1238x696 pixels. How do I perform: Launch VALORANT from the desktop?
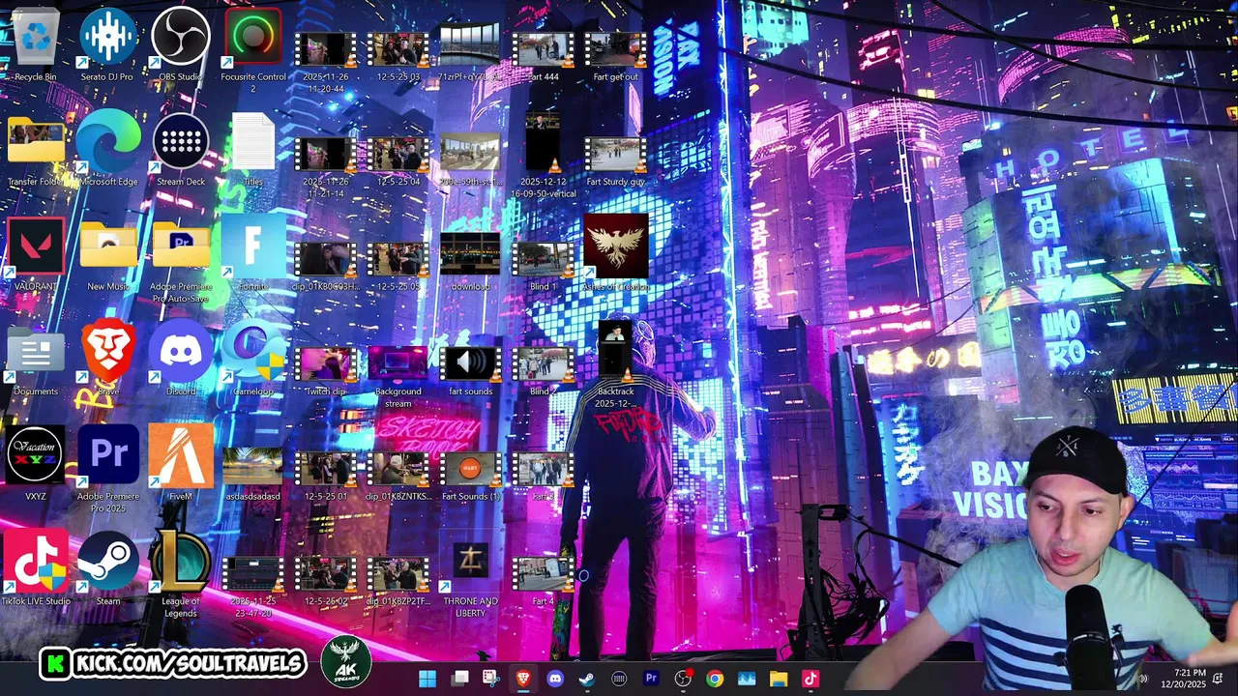(x=36, y=254)
